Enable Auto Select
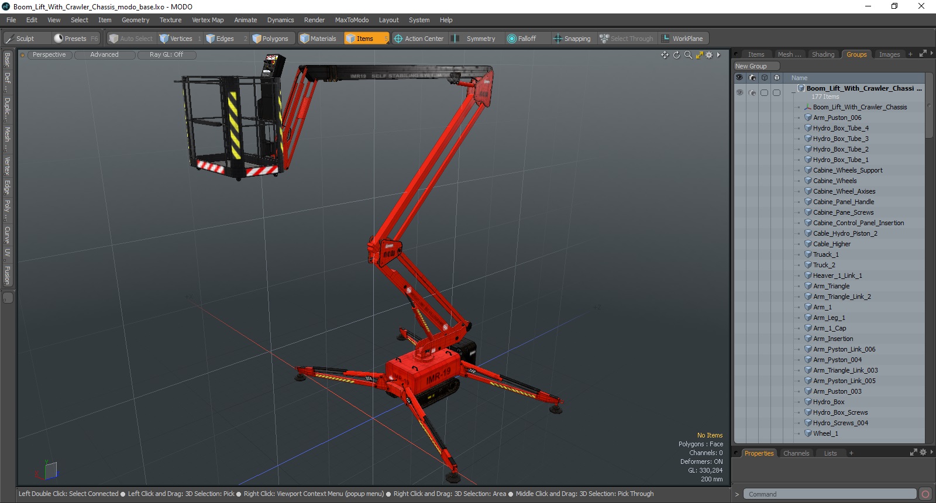The width and height of the screenshot is (936, 503). [x=131, y=39]
